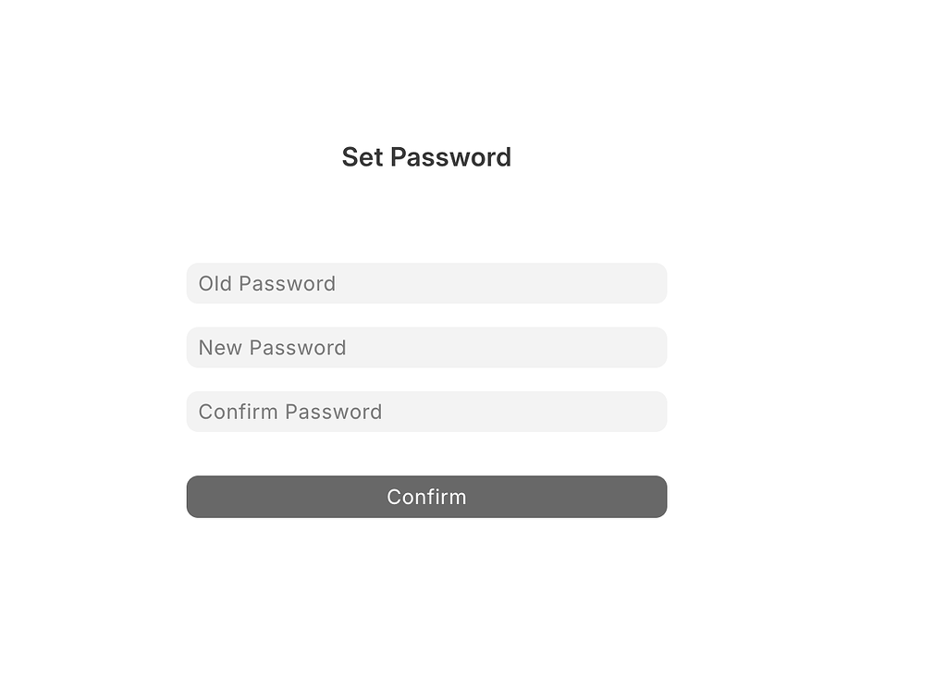Click inside the Old Password placeholder text

[266, 283]
